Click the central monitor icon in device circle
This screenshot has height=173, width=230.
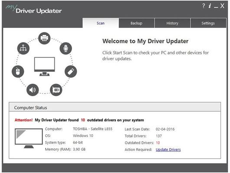tap(44, 67)
